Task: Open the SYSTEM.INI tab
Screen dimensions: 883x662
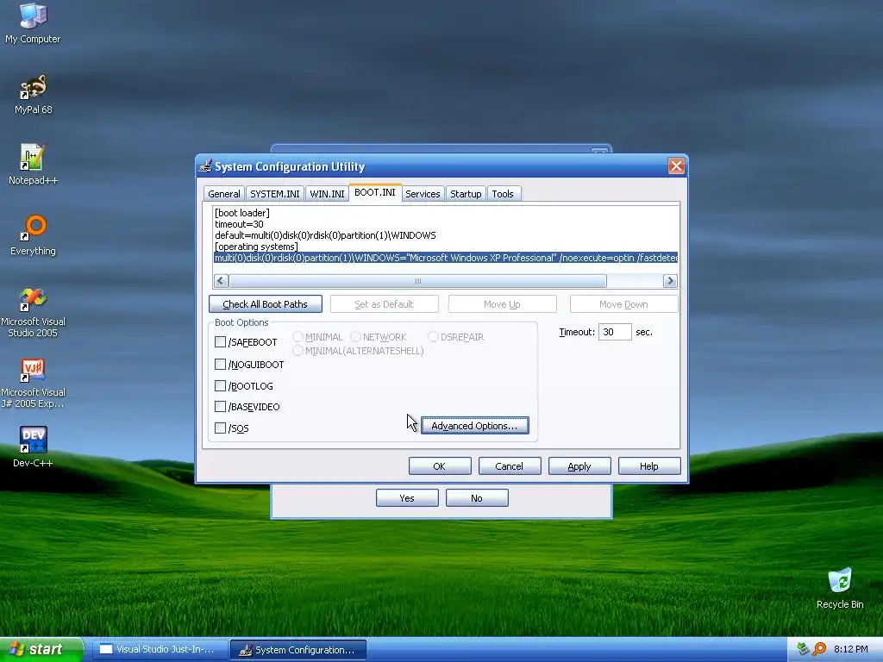Action: [275, 194]
